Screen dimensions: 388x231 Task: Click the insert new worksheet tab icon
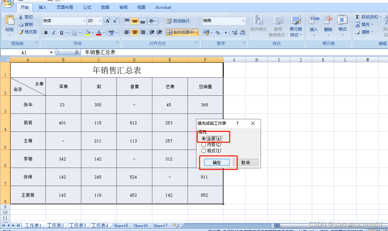177,226
